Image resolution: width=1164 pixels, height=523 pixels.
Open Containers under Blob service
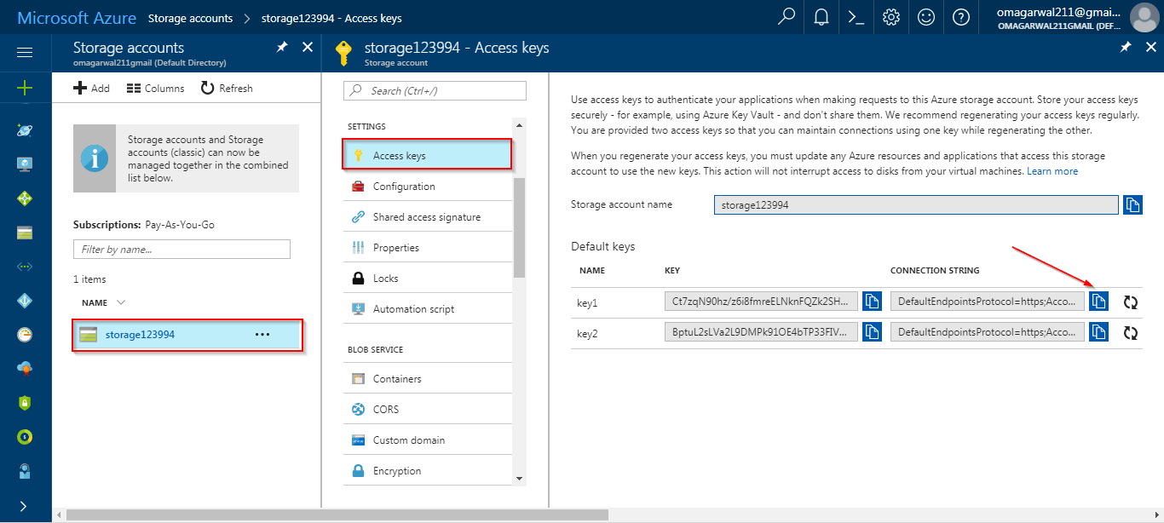coord(428,379)
